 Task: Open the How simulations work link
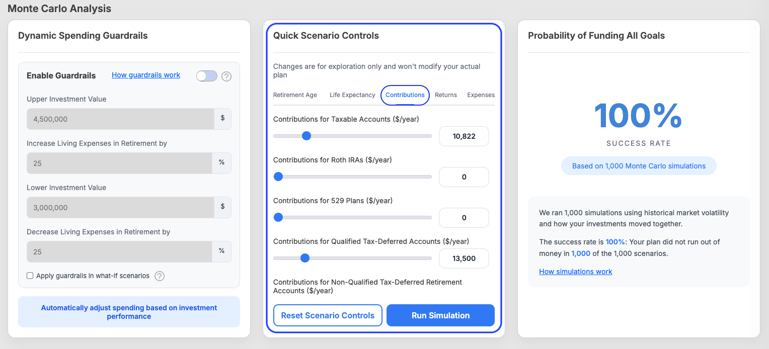coord(576,272)
